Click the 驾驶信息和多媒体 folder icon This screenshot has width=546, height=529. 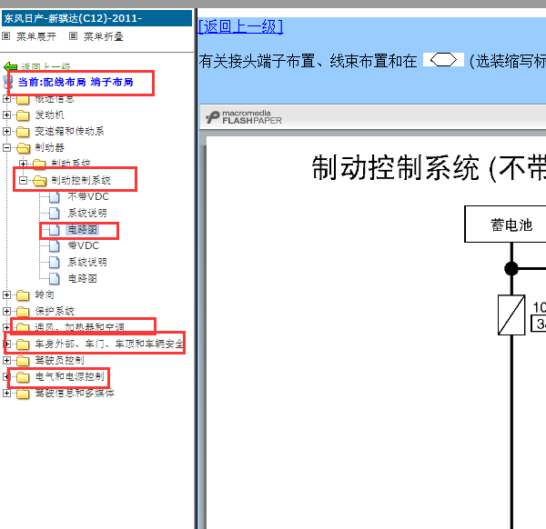point(23,393)
